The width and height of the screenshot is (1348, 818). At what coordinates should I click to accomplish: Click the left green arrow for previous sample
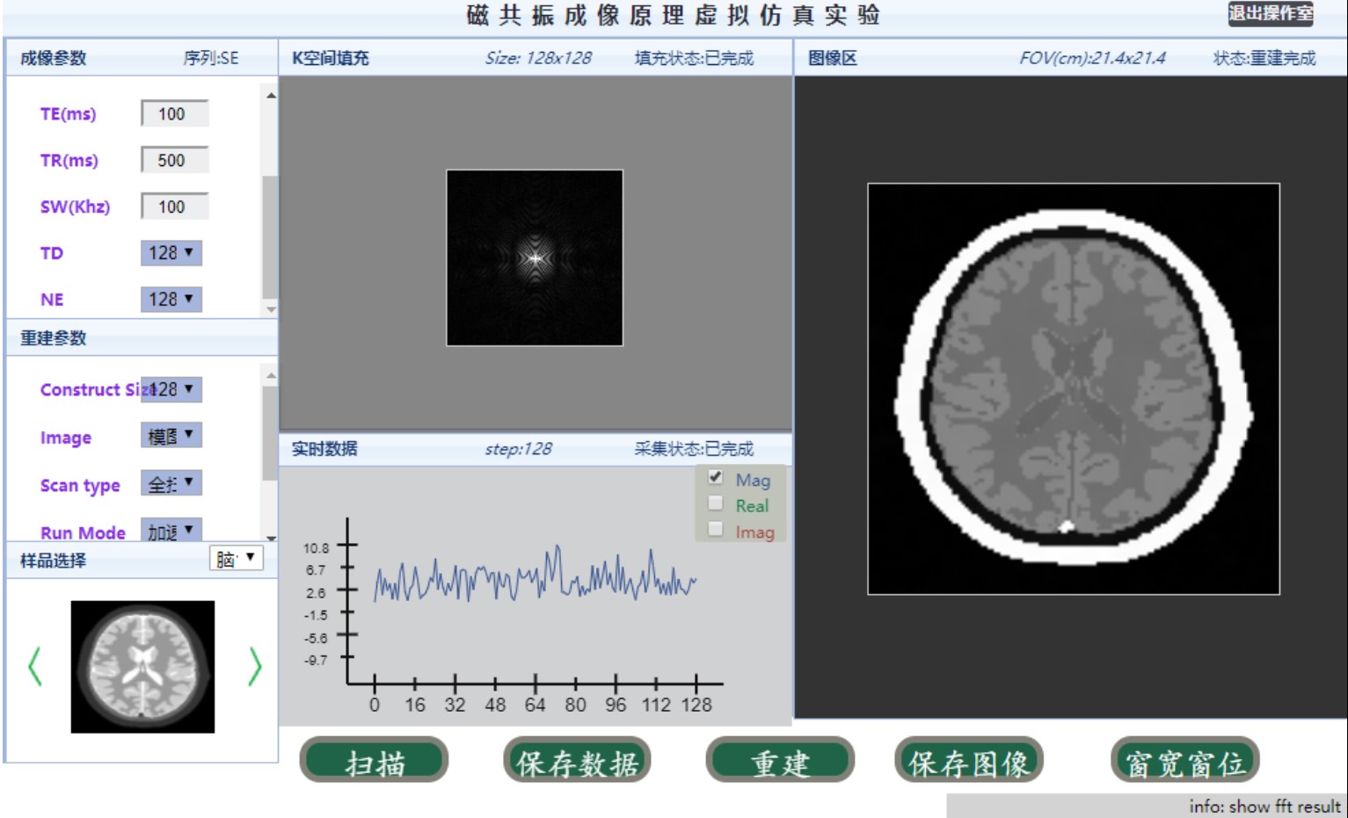coord(35,666)
